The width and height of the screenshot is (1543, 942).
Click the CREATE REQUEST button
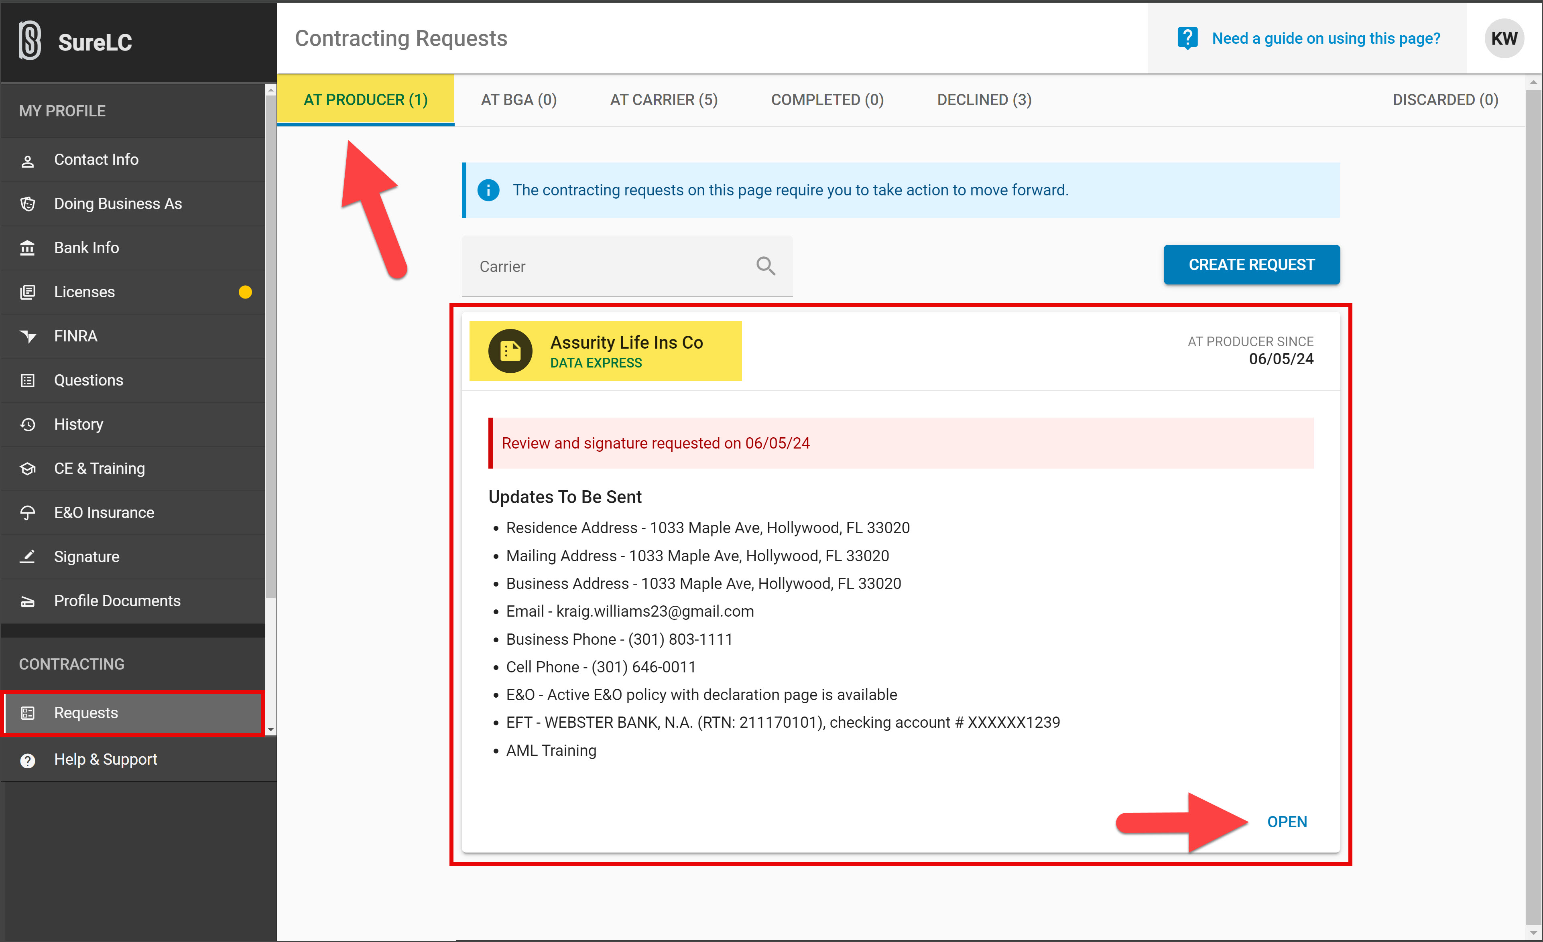coord(1250,264)
